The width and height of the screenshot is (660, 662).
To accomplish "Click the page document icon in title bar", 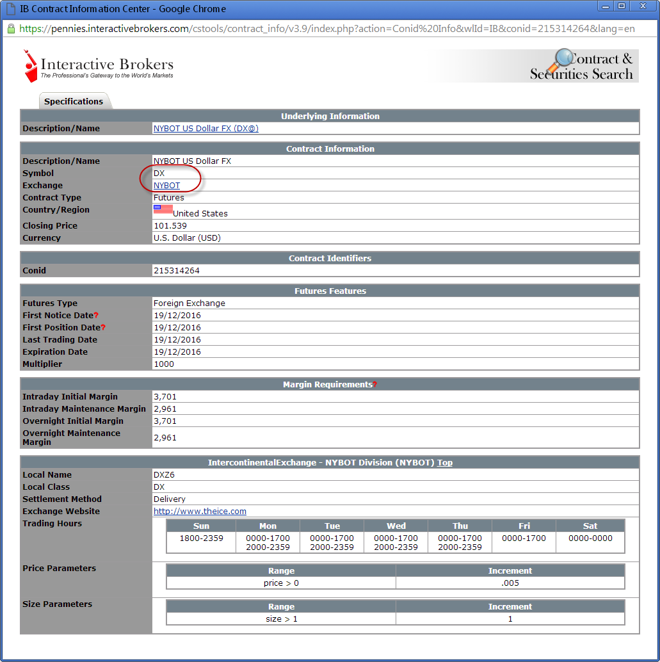I will [x=10, y=8].
